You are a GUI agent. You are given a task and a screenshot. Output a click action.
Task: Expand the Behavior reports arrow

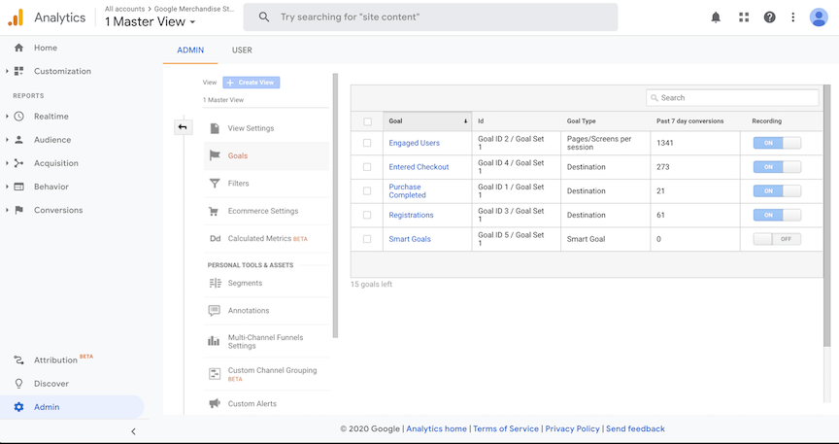7,187
